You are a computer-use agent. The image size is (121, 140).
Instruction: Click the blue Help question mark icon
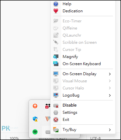coord(56,4)
